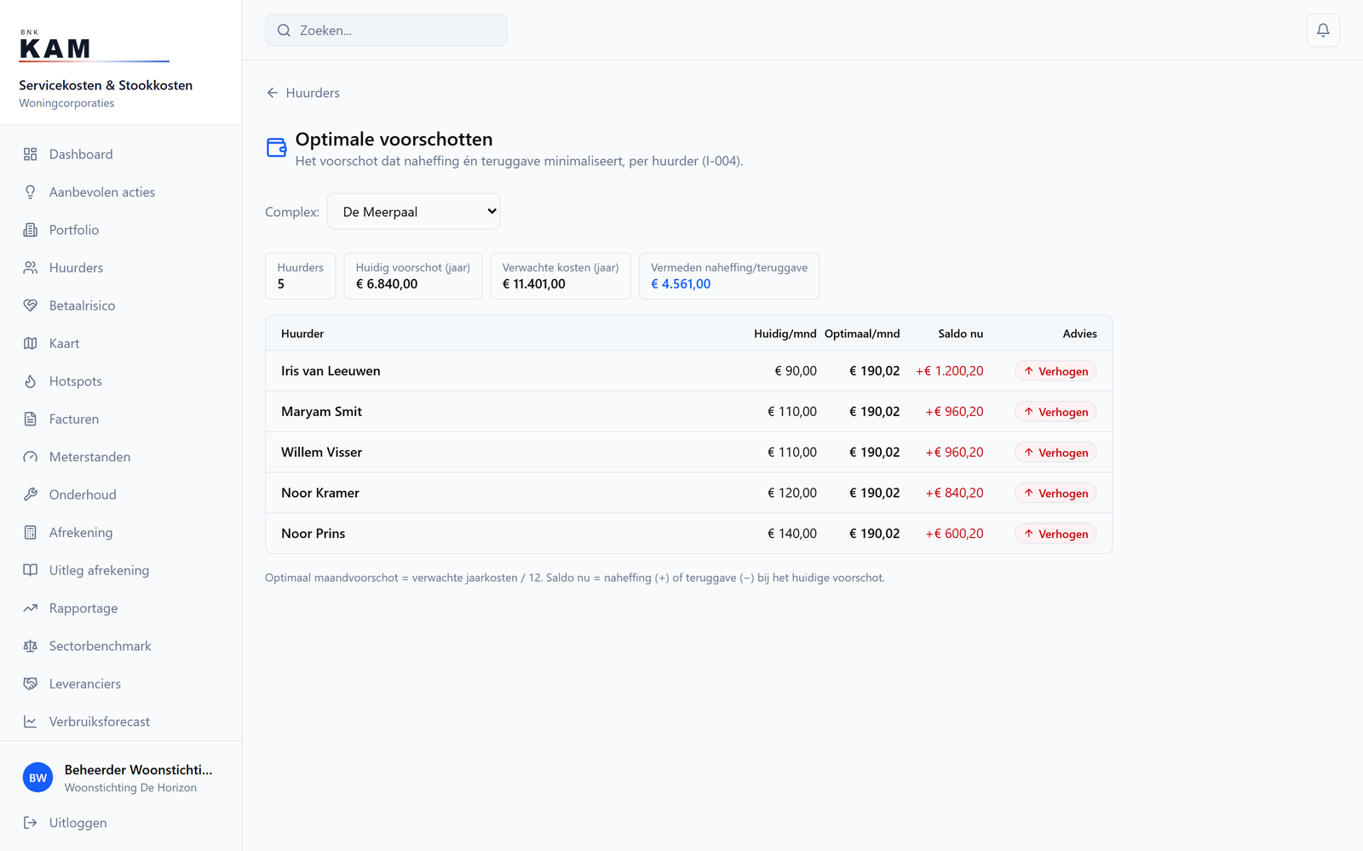This screenshot has width=1363, height=851.
Task: Open the Complex dropdown De Meerpaal
Action: tap(413, 212)
